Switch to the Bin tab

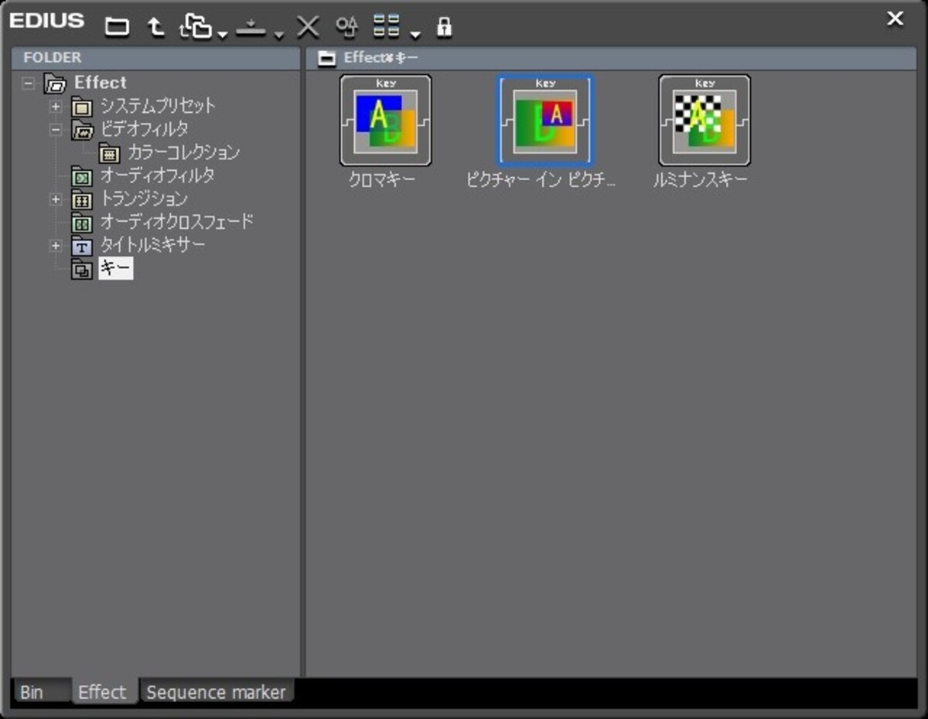click(32, 692)
